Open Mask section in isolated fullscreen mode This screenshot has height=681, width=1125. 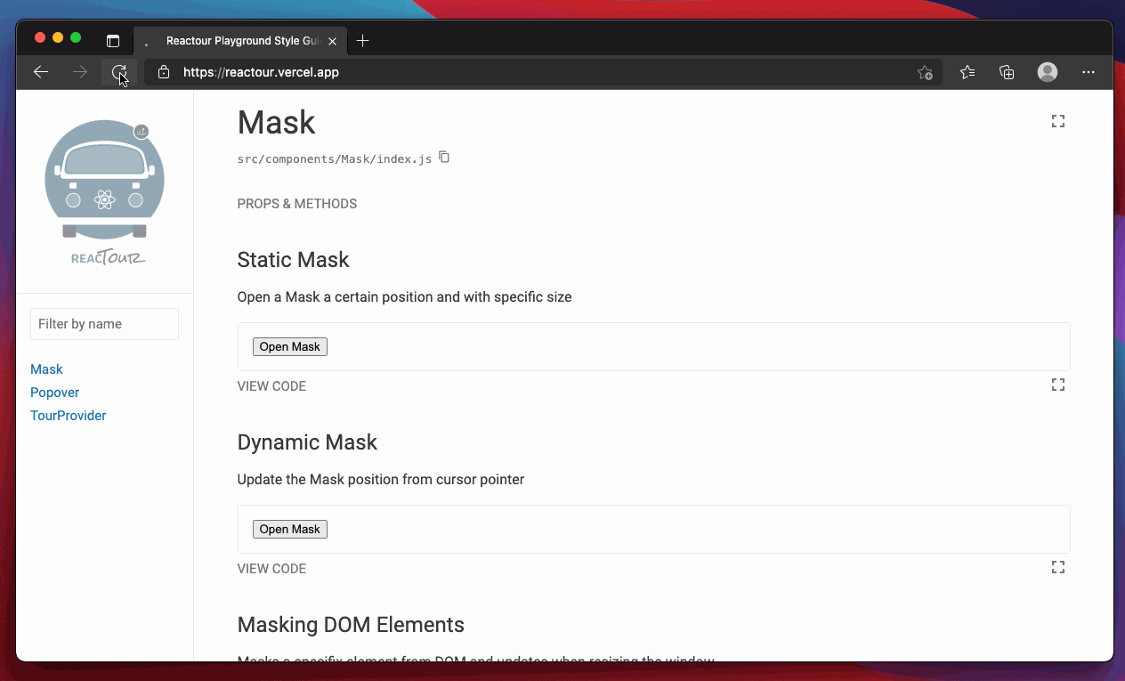(x=1058, y=121)
